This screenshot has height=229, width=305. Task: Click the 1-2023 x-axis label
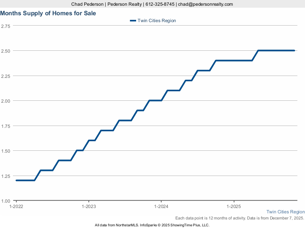89,206
